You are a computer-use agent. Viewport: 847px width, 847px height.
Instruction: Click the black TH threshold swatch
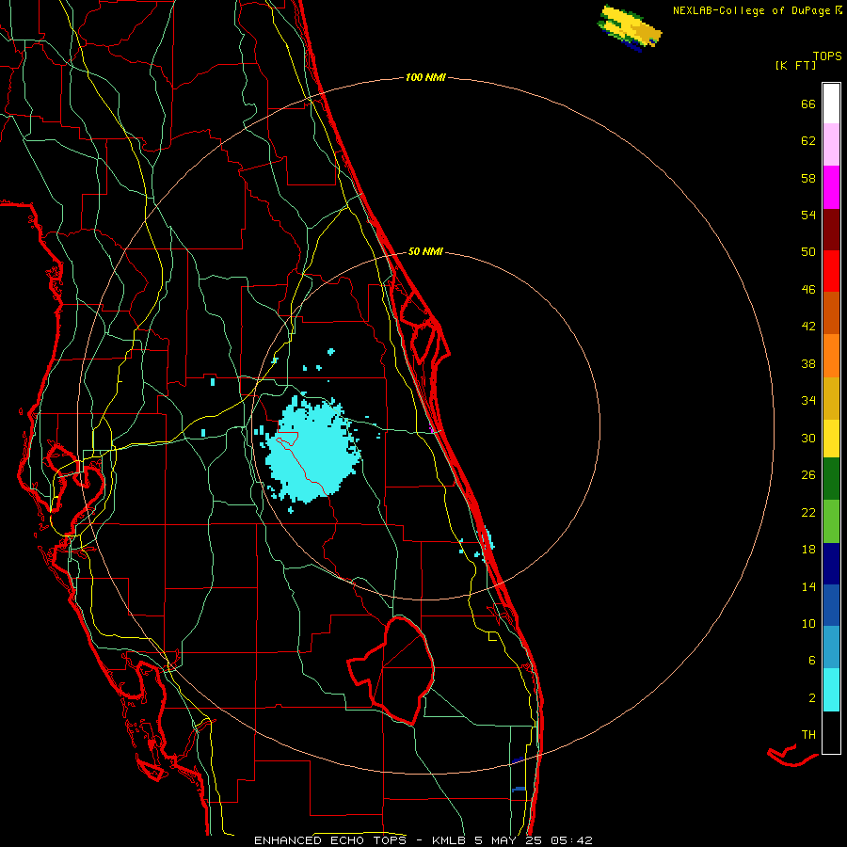(x=831, y=732)
